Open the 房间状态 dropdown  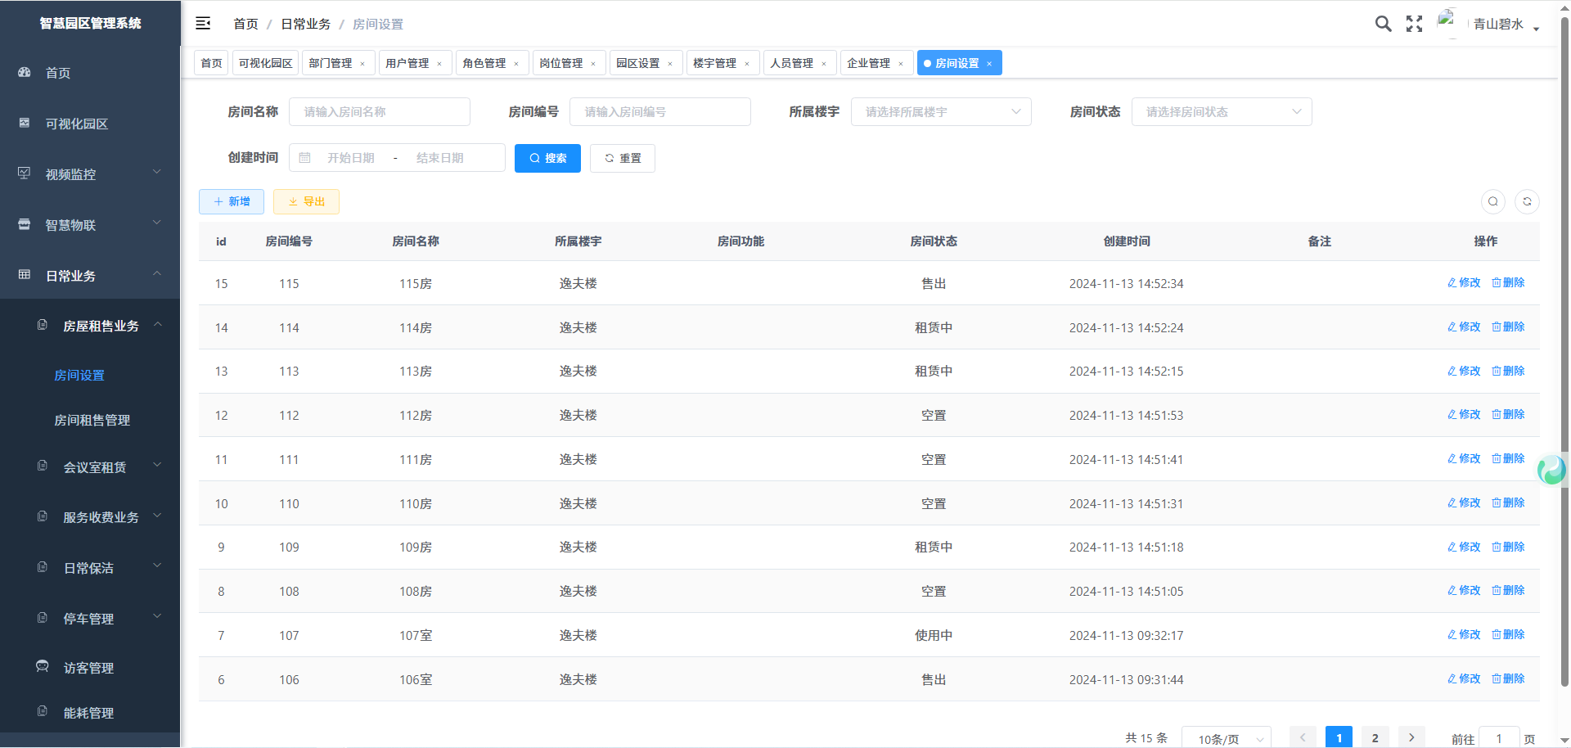tap(1222, 112)
